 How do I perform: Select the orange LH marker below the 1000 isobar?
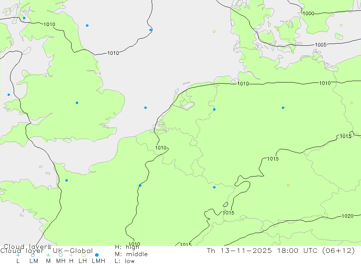pyautogui.click(x=341, y=25)
